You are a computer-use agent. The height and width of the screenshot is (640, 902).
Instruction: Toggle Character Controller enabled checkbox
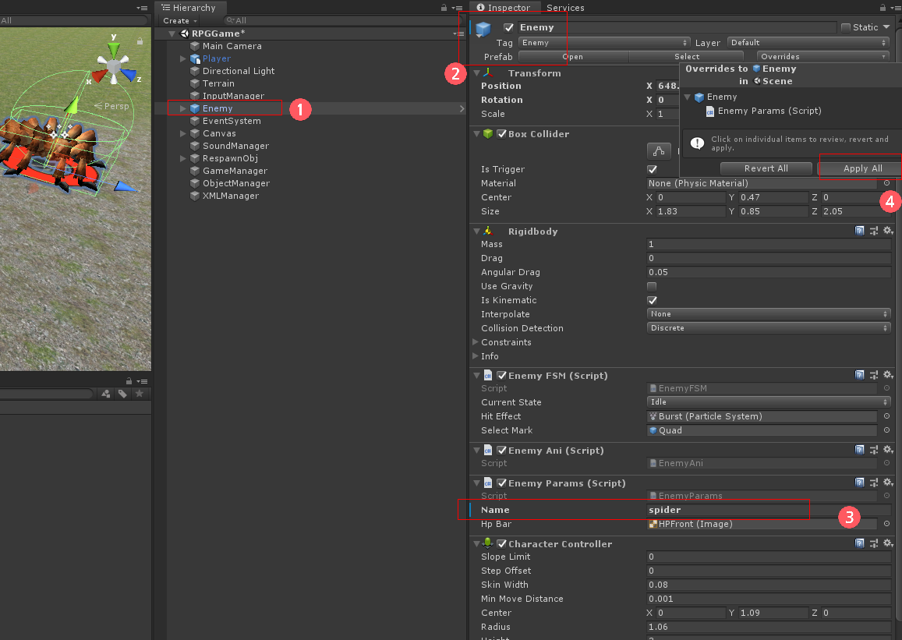tap(501, 544)
